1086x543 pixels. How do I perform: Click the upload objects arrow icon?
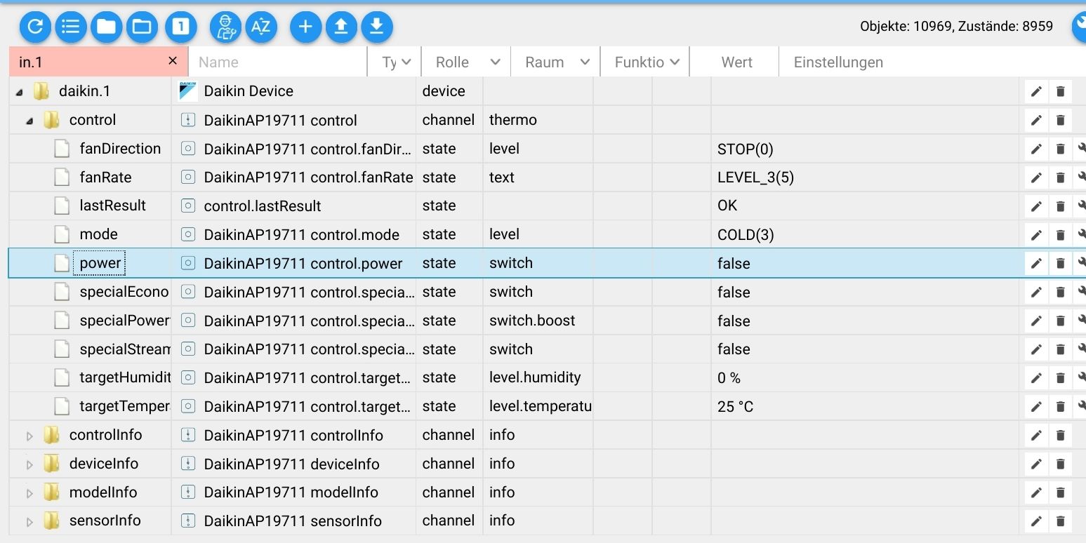341,27
